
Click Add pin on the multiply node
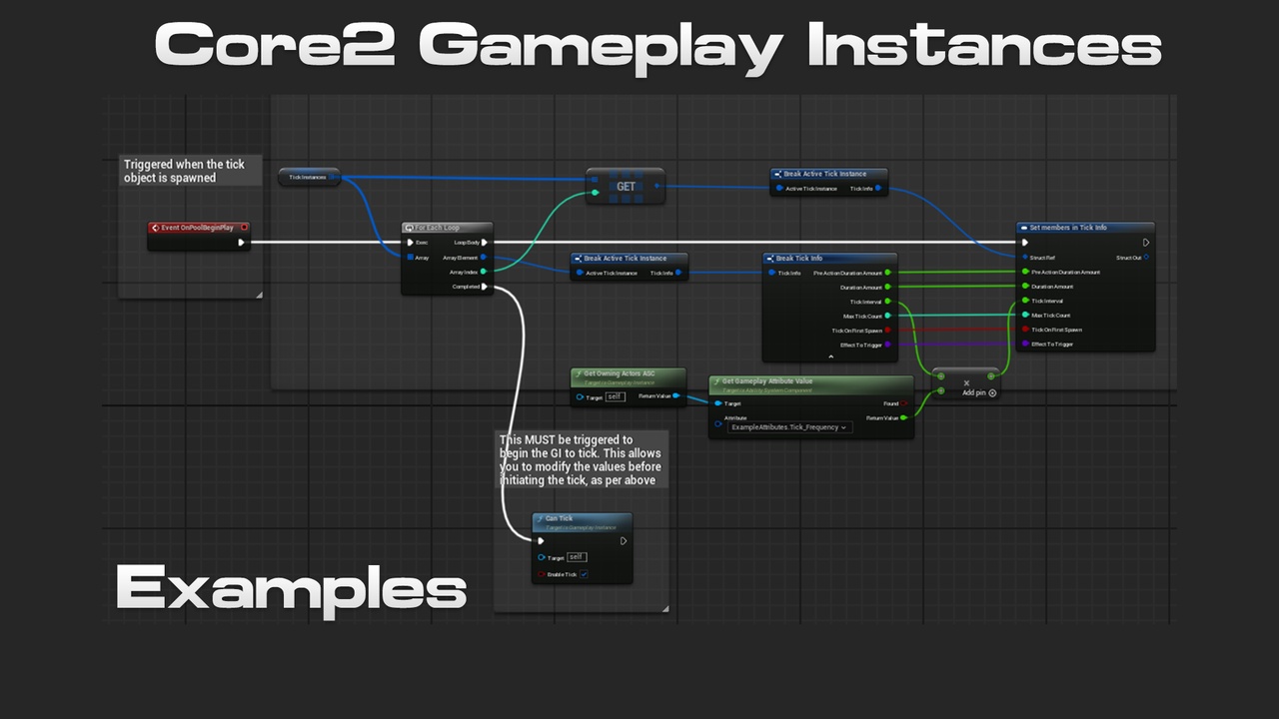point(979,393)
